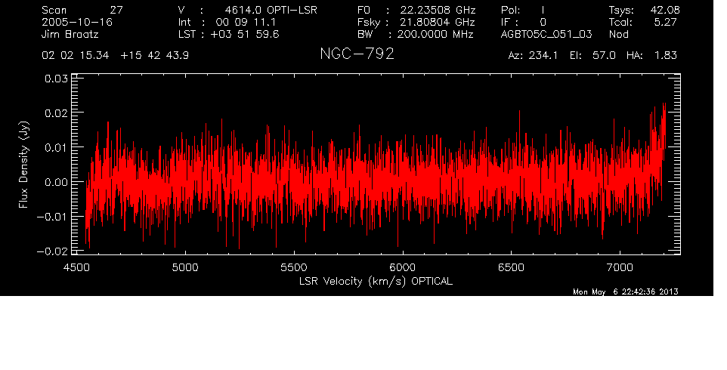Click y-axis tick label 0.01
The image size is (727, 370).
click(x=56, y=147)
